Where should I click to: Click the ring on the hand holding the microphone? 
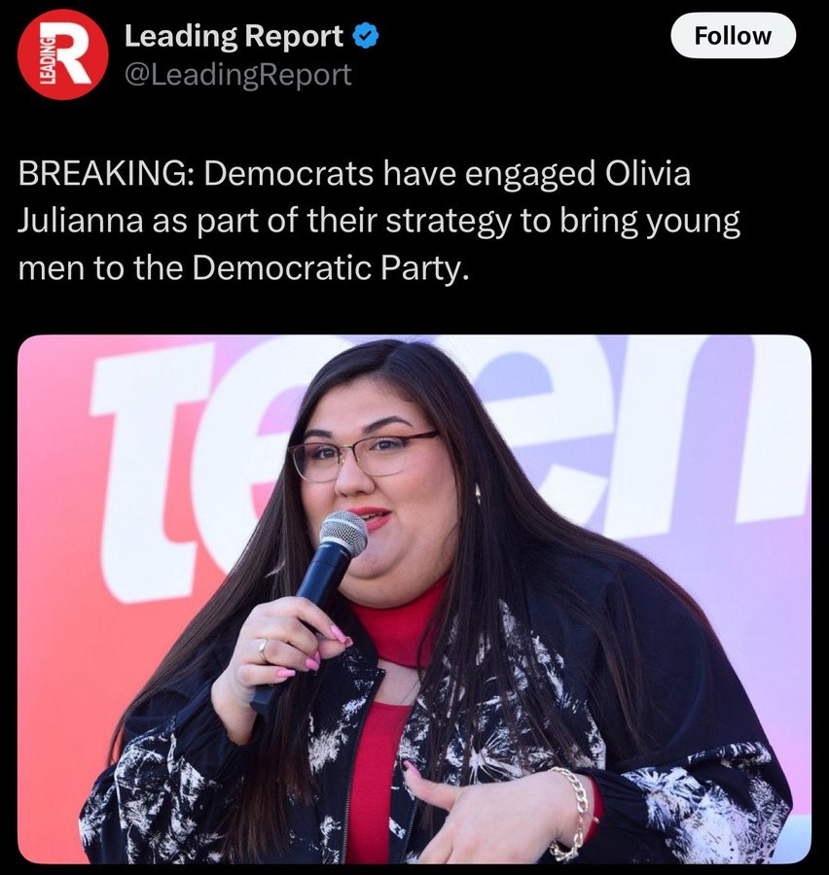click(264, 650)
